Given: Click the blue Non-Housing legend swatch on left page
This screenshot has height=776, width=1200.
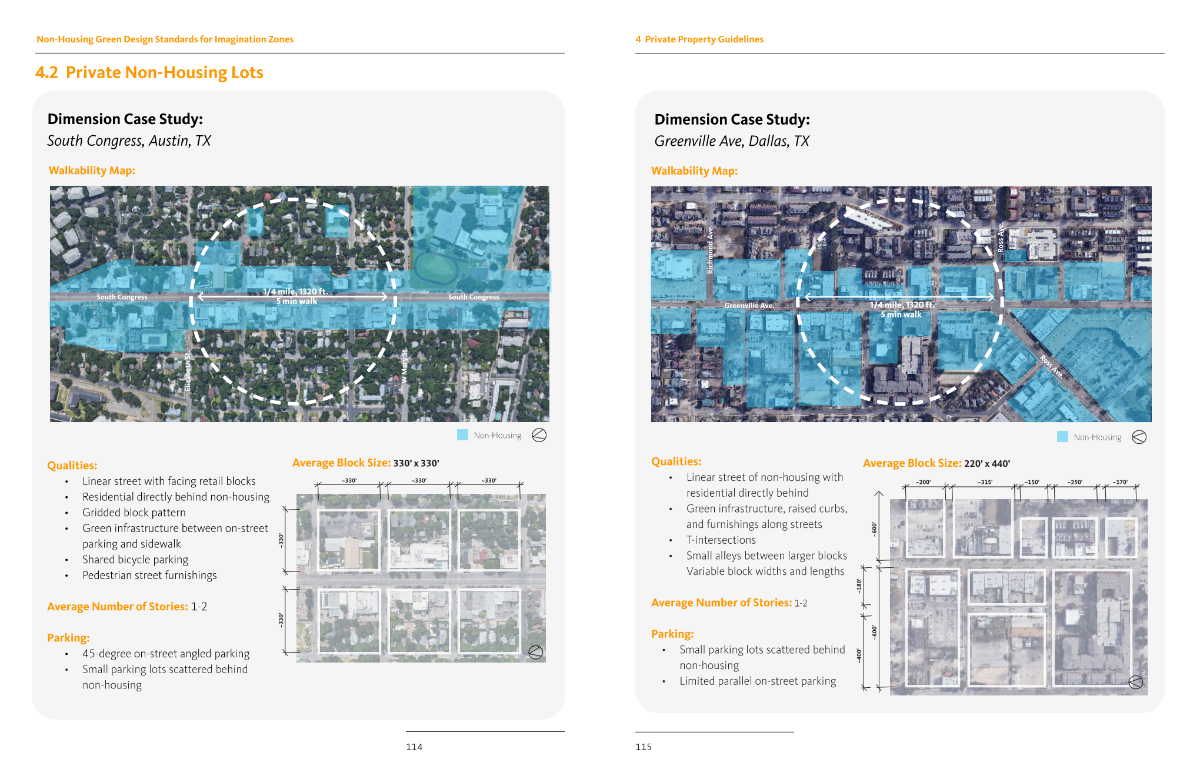Looking at the screenshot, I should pyautogui.click(x=463, y=435).
